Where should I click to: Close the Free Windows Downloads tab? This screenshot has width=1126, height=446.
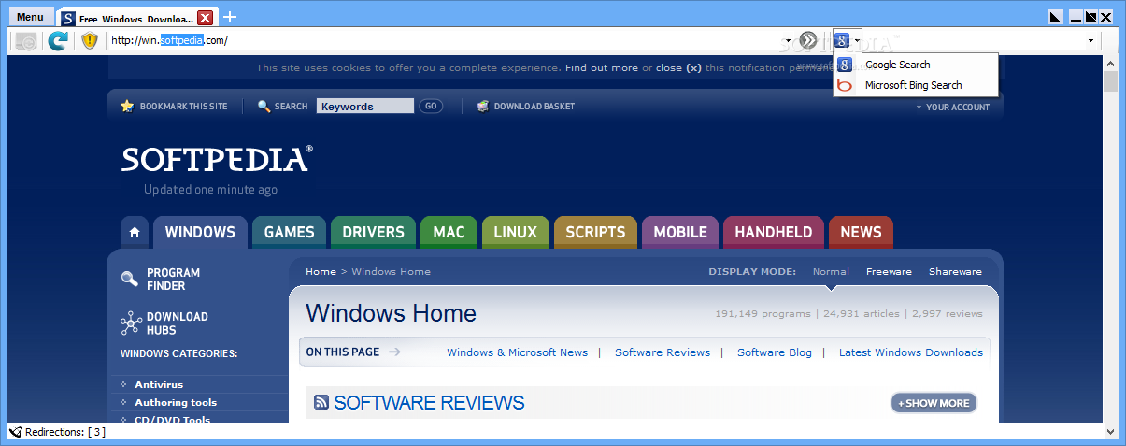[206, 18]
